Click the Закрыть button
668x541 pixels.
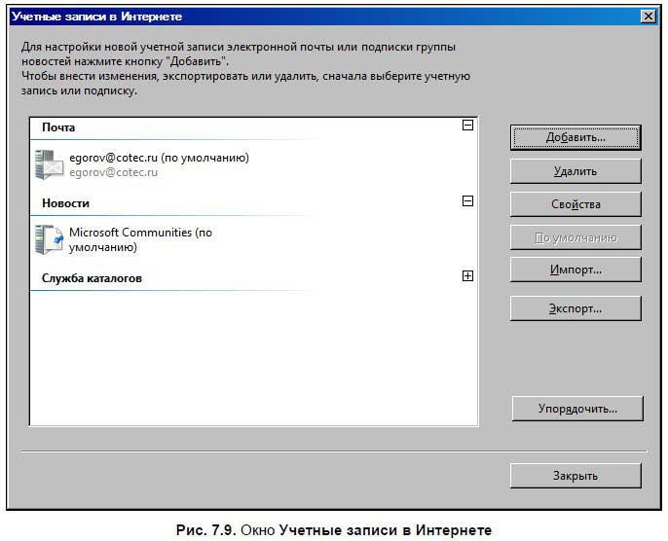point(575,476)
